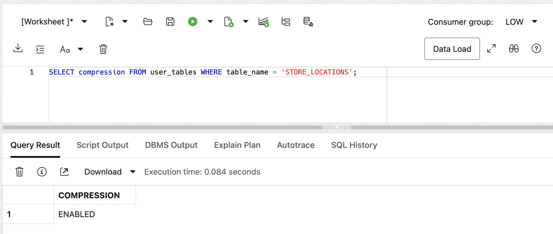Open a saved worksheet file
This screenshot has height=234, width=553.
pyautogui.click(x=148, y=22)
